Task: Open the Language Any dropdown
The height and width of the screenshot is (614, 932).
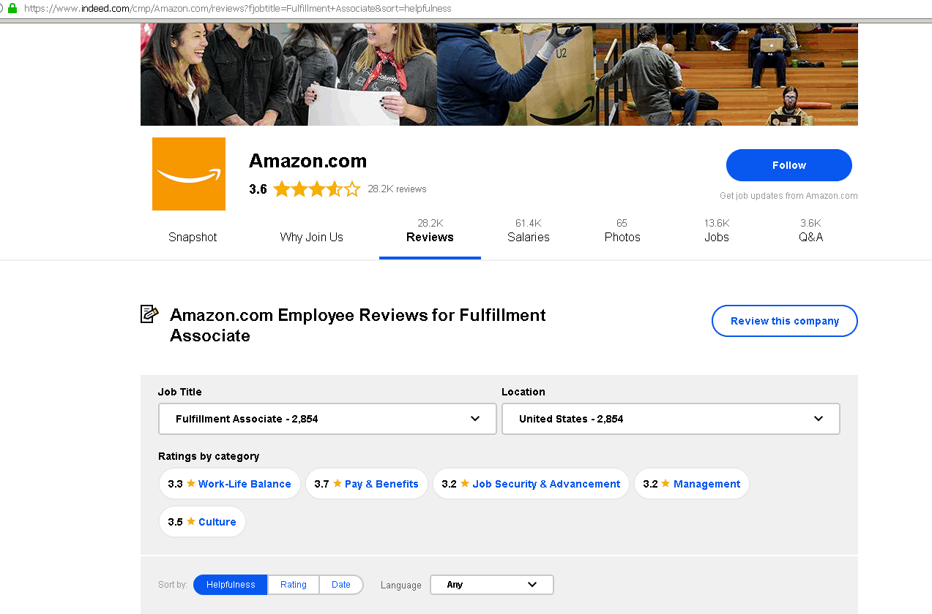Action: pos(491,585)
